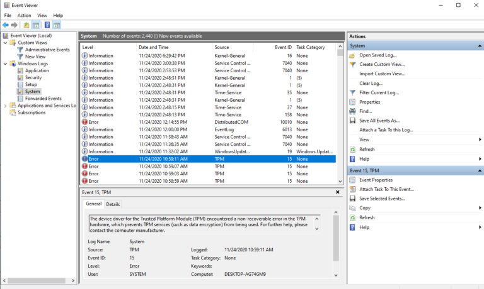484x289 pixels.
Task: Close the Event 15, TPM preview pane
Action: click(x=338, y=192)
